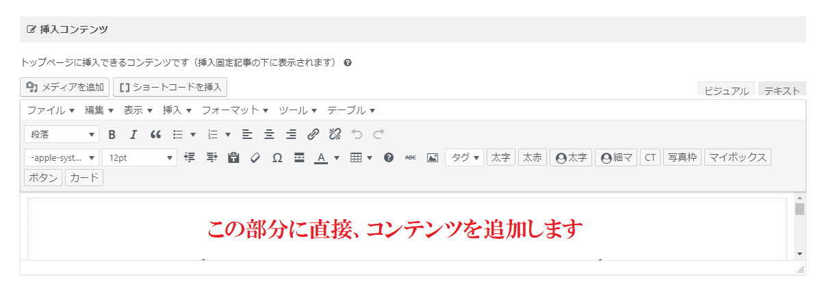Expand table options dropdown arrow

(370, 157)
